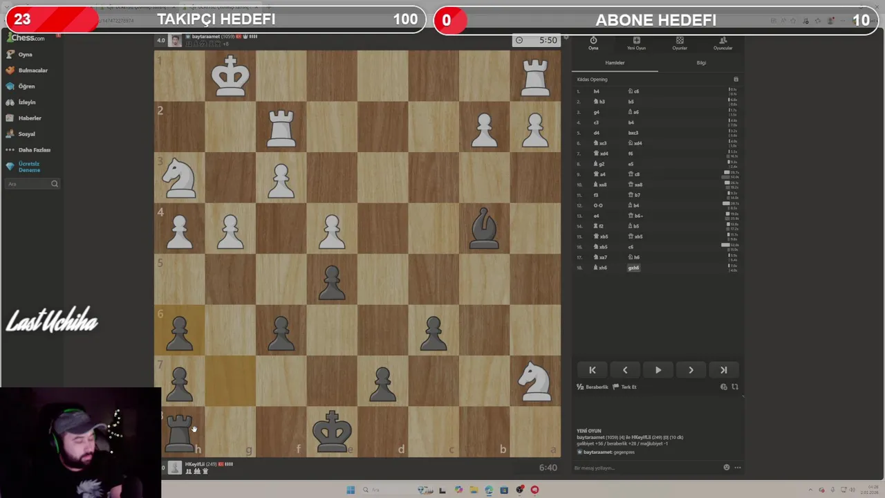Step forward one move
Viewport: 885px width, 498px height.
pyautogui.click(x=691, y=370)
